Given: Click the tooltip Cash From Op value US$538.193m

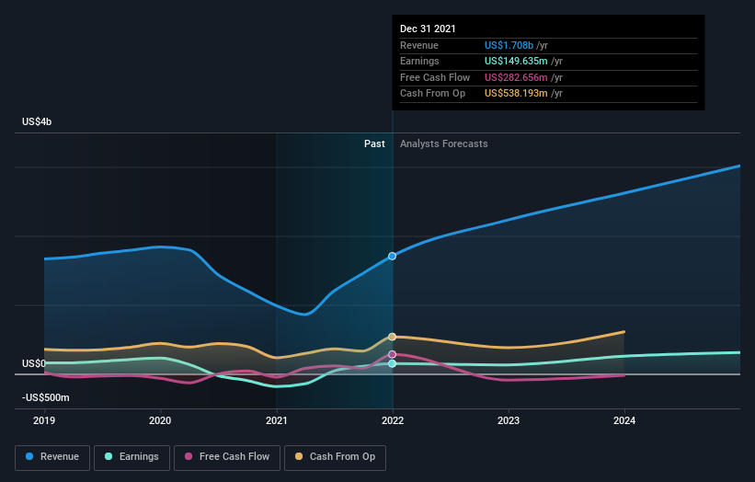Looking at the screenshot, I should click(x=516, y=94).
